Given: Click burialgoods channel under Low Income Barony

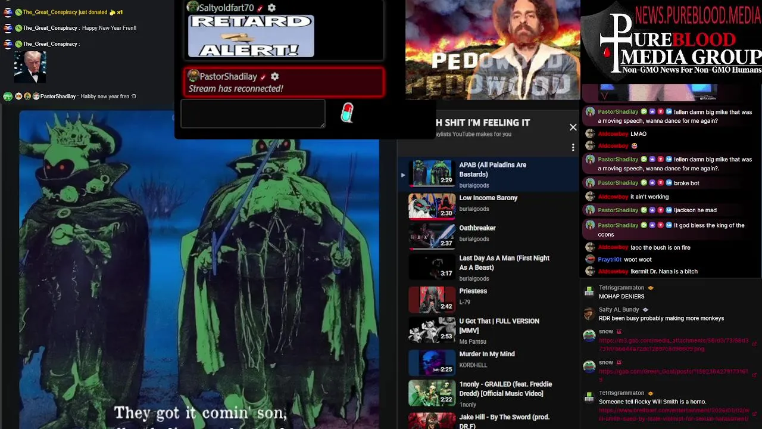Looking at the screenshot, I should click(474, 209).
